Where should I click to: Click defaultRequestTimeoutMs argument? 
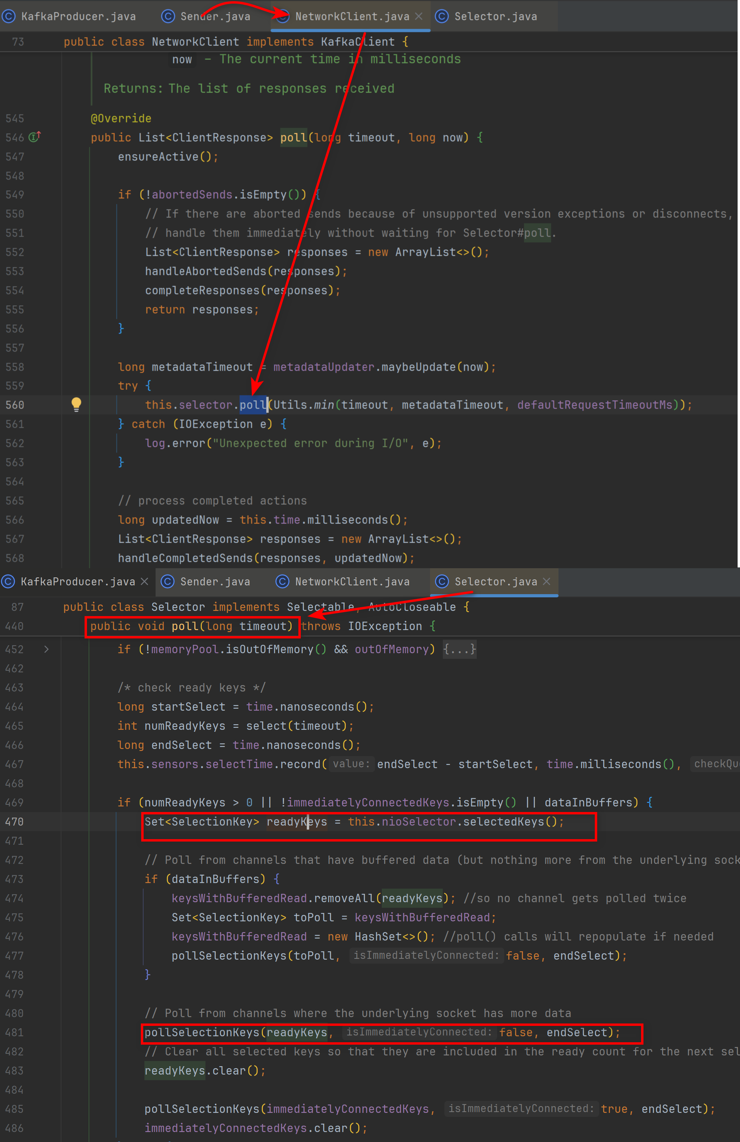595,405
